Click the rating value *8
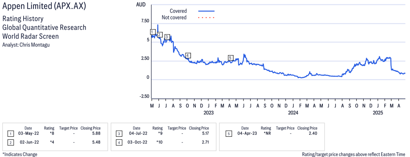Viewport: 410px width, 157px height. [52, 133]
